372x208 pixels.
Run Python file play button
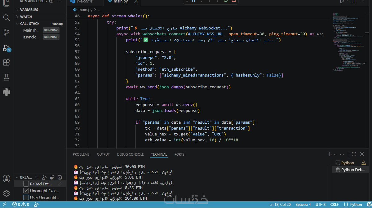(x=342, y=1)
